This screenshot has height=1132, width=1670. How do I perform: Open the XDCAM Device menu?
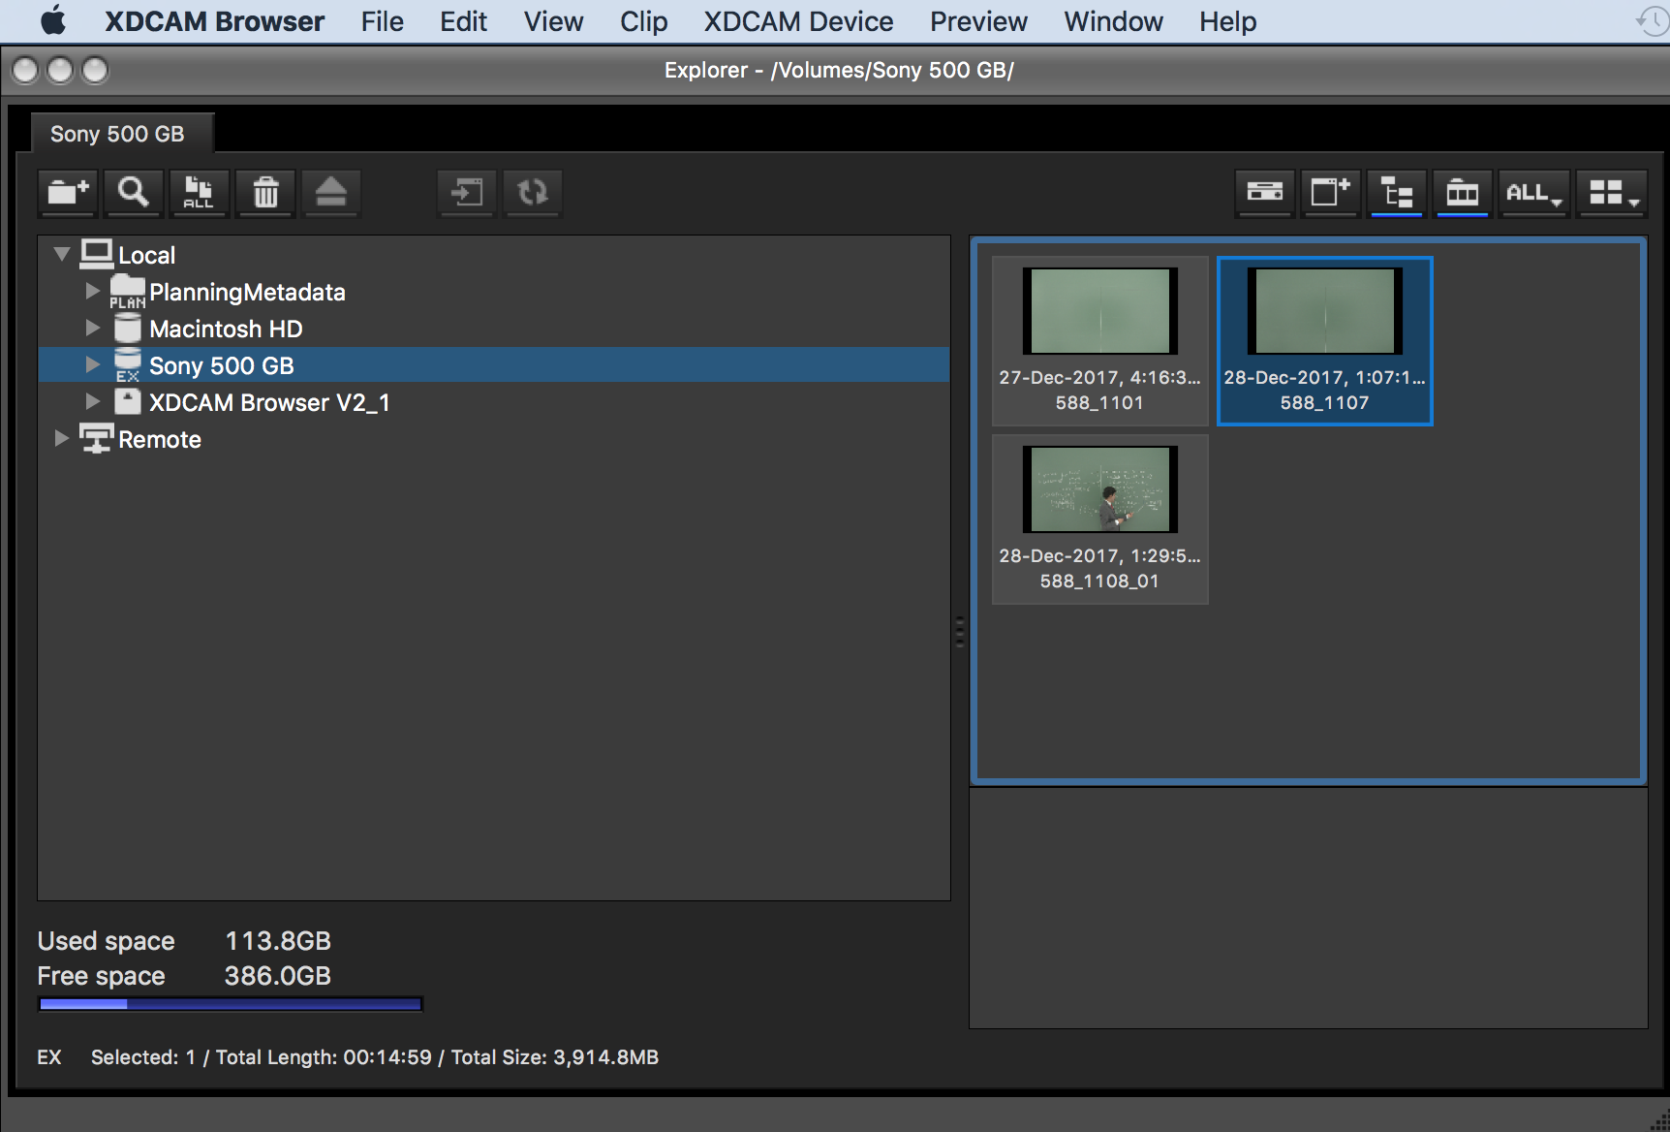pos(798,21)
